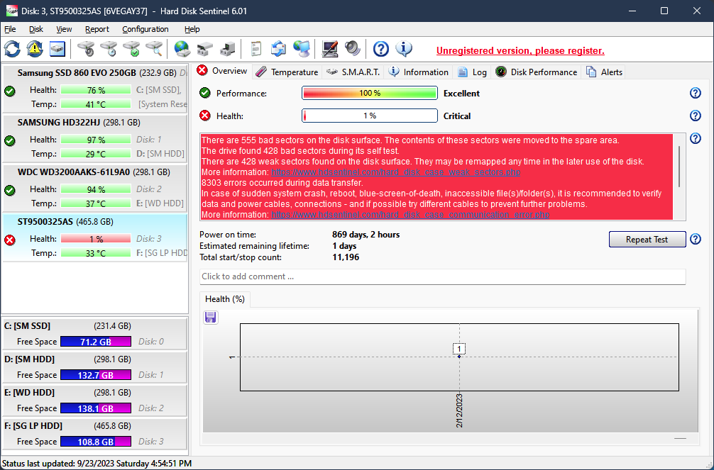The image size is (714, 470).
Task: Click the disk with speaker test toolbar icon
Action: pyautogui.click(x=86, y=49)
